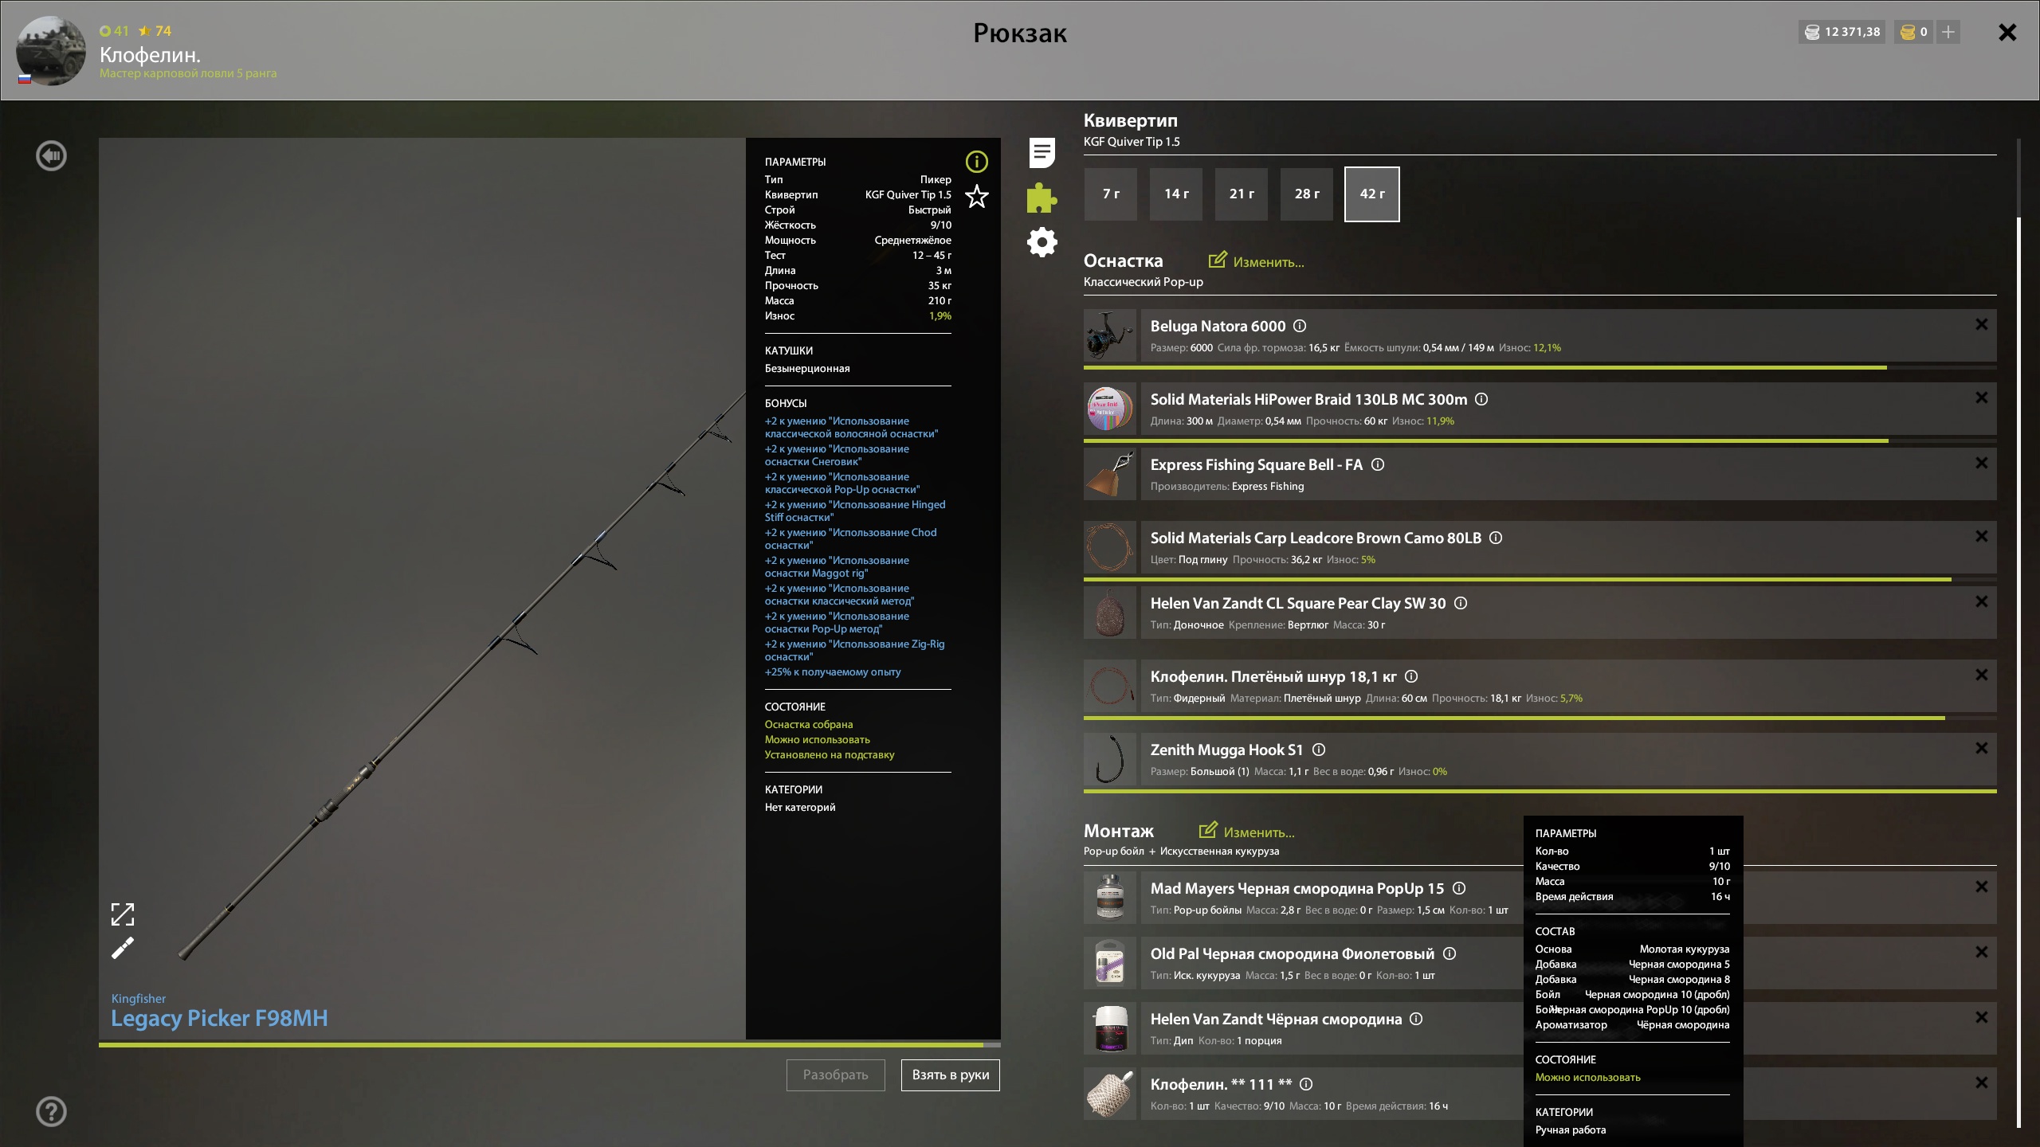Select the 7 г quivertip
Viewport: 2040px width, 1147px height.
pos(1111,194)
